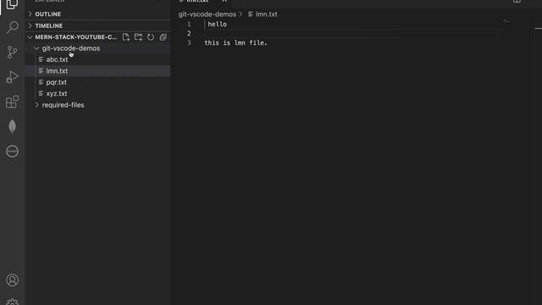Open the file icon beside lmn.txt breadcrumb
The width and height of the screenshot is (542, 305).
251,14
